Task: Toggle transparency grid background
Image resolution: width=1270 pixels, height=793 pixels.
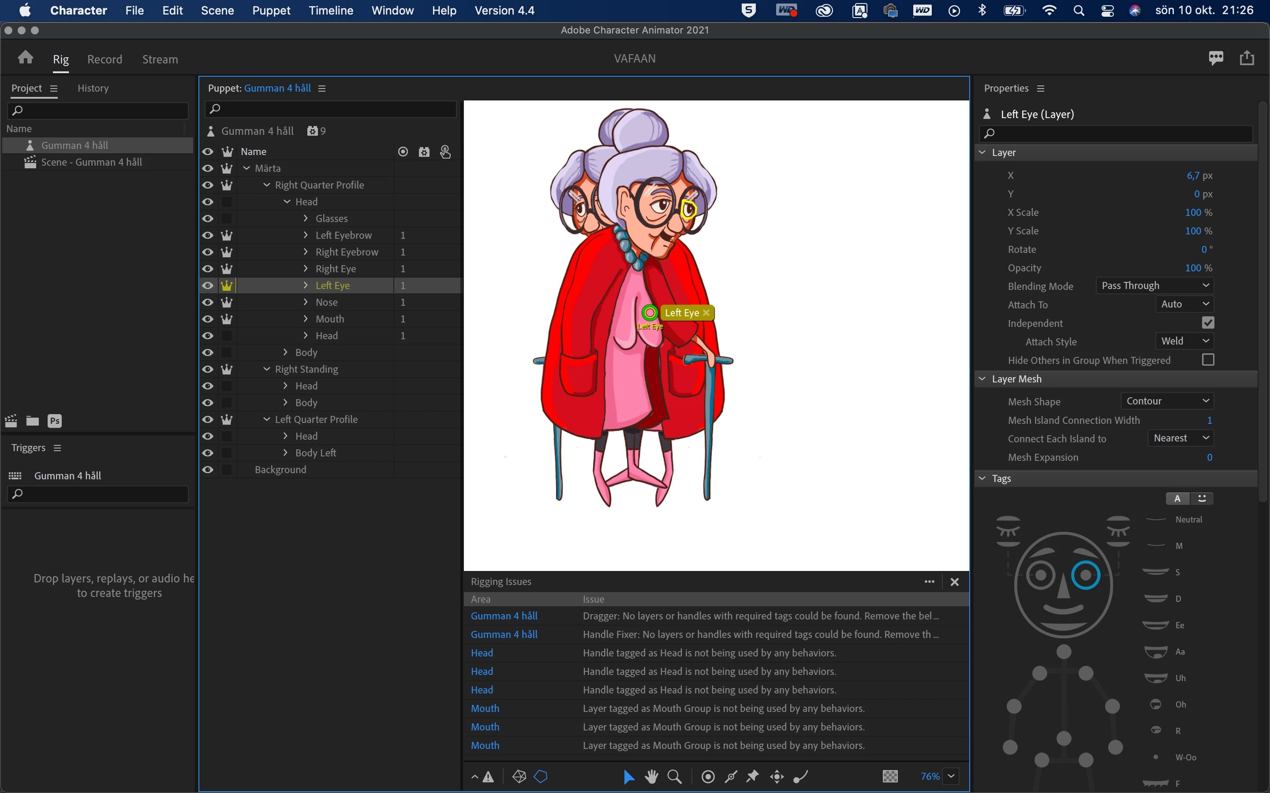Action: (x=890, y=776)
